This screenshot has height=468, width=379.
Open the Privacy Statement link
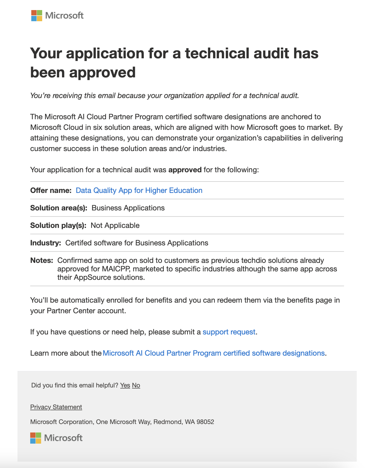56,407
